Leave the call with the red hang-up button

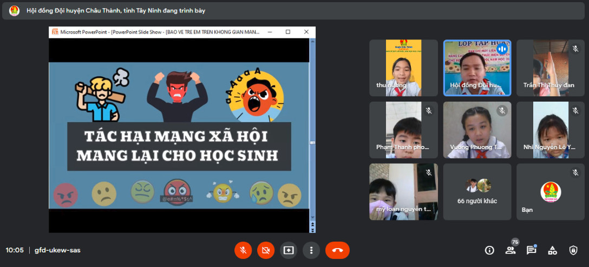pos(337,250)
